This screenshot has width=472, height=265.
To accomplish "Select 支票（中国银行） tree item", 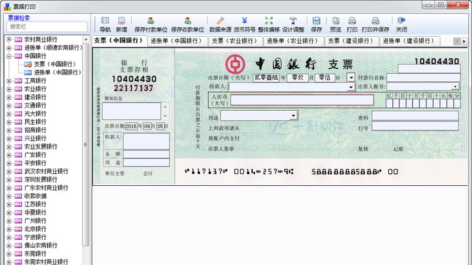I will 55,64.
